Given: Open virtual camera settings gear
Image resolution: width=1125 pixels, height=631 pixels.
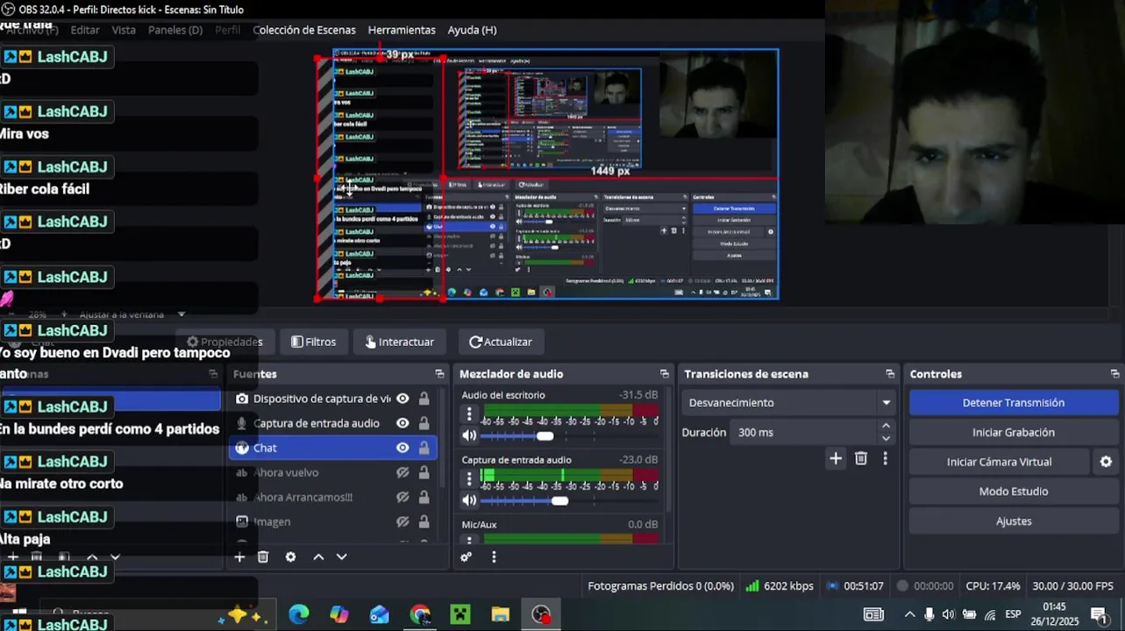Looking at the screenshot, I should tap(1106, 462).
